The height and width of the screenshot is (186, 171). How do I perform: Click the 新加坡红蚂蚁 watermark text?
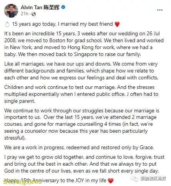(153, 178)
